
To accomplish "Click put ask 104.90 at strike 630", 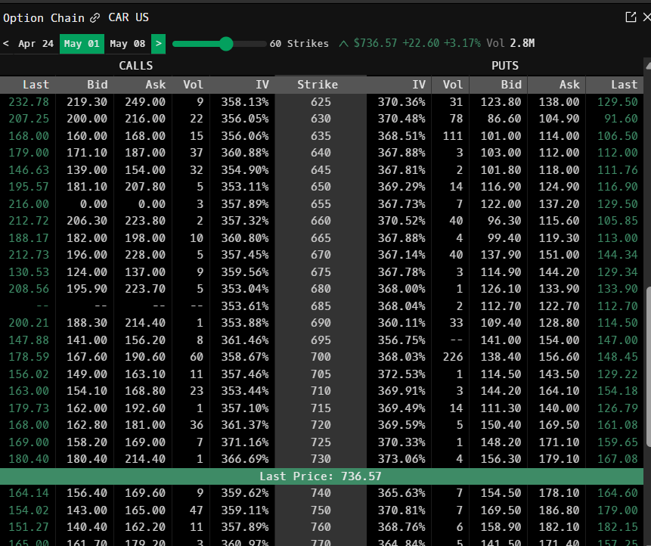I will coord(559,119).
